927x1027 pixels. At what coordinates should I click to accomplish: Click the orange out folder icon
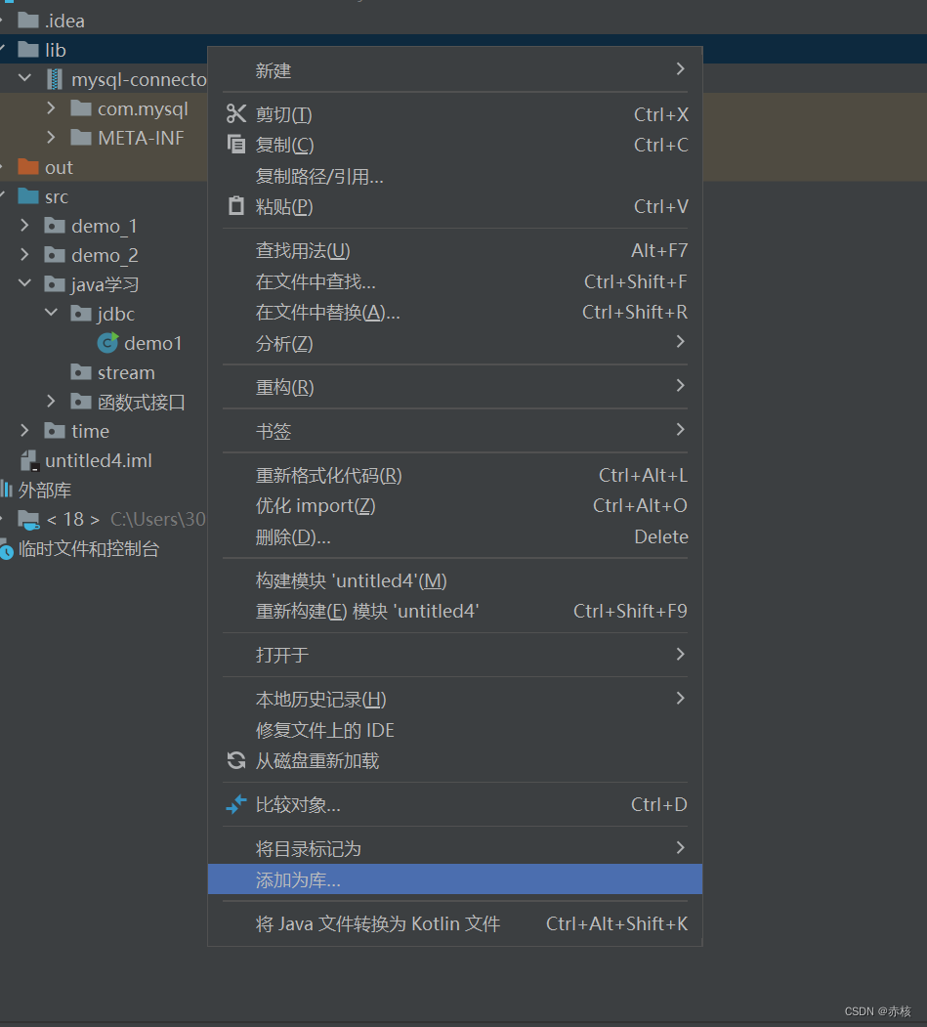(28, 167)
